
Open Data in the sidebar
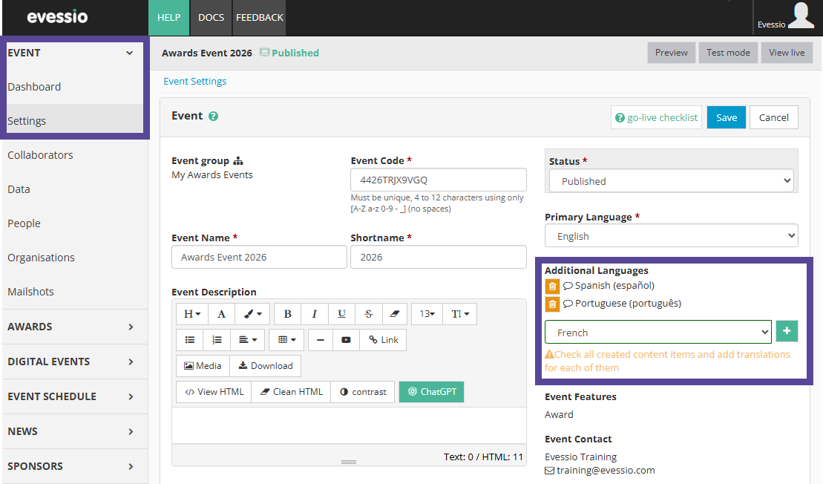[19, 189]
